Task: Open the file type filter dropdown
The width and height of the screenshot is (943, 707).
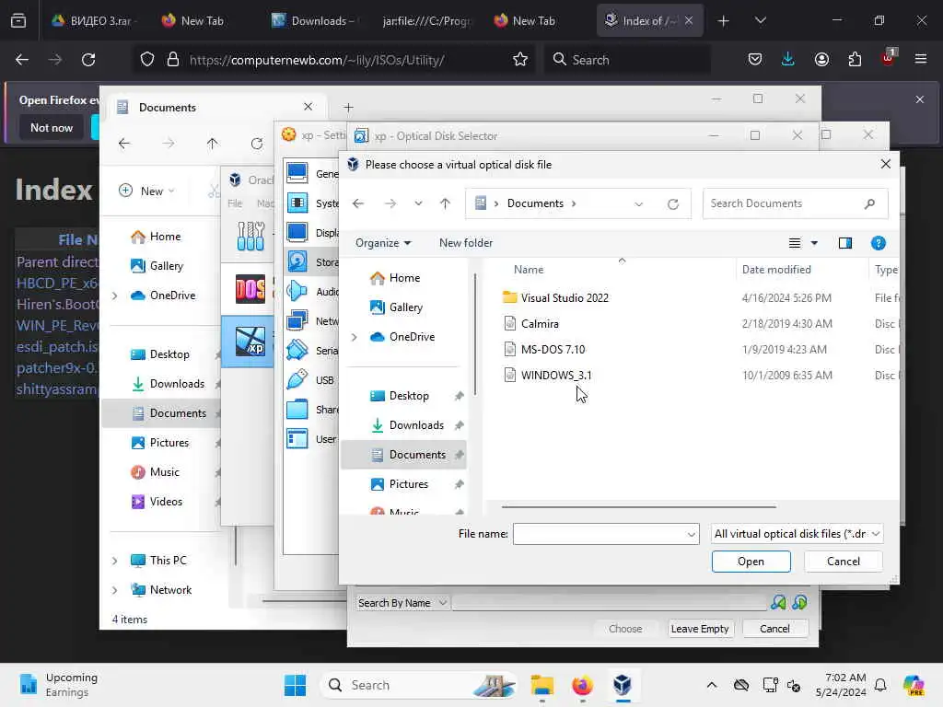Action: pyautogui.click(x=797, y=534)
